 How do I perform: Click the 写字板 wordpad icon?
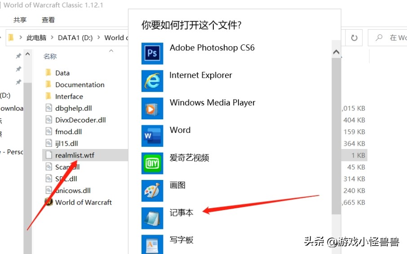[152, 245]
